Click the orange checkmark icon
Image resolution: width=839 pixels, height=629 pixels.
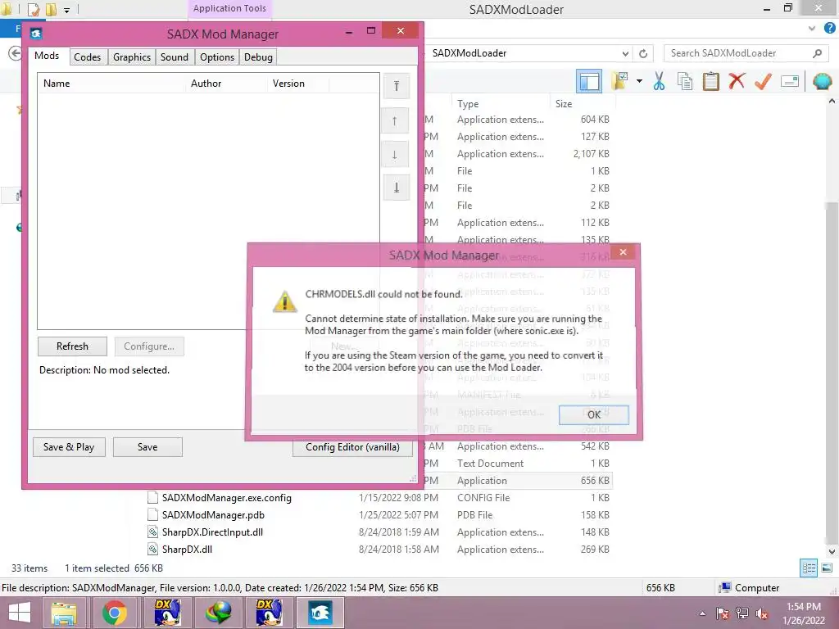pos(763,81)
